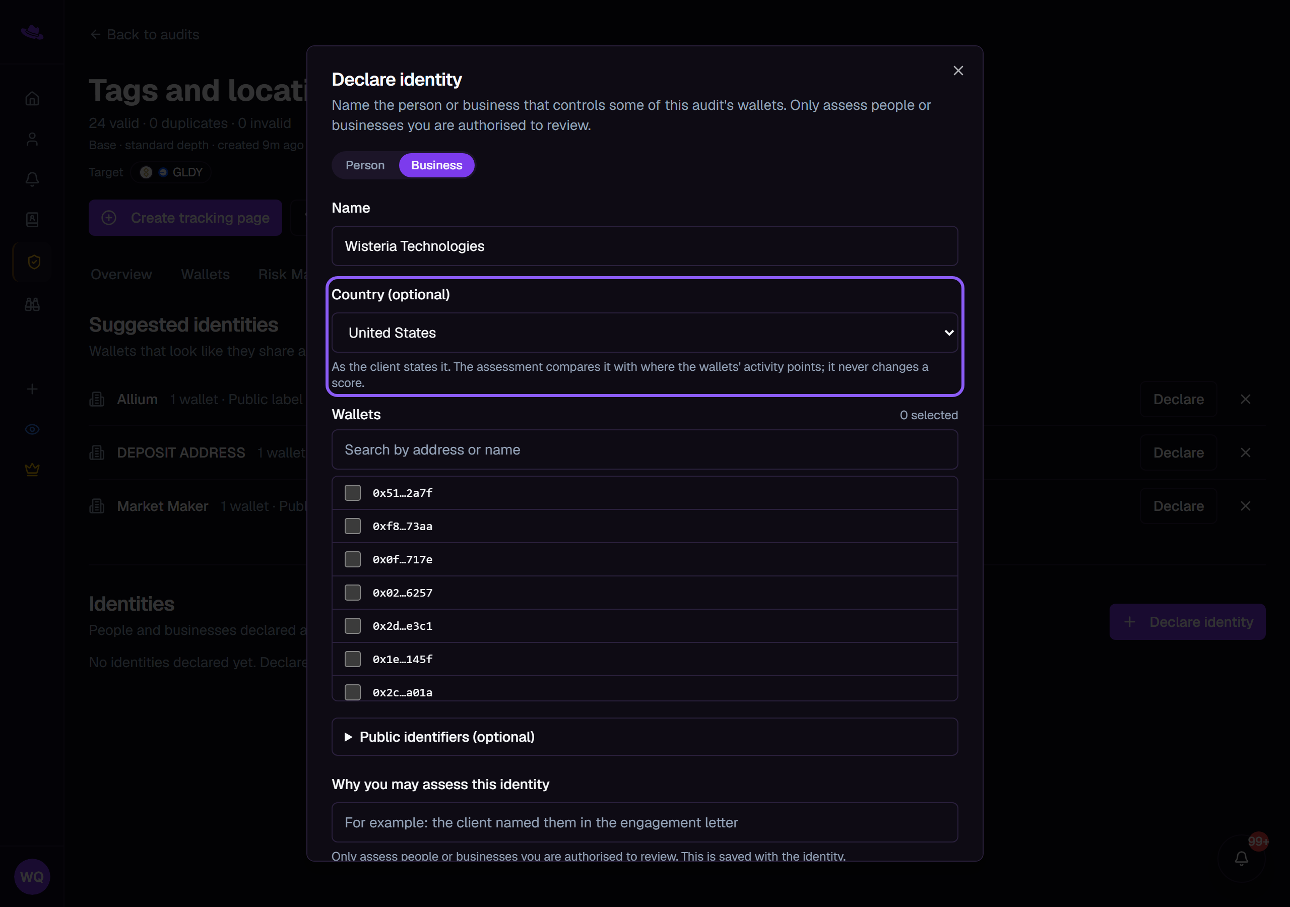Switch identity type to Person
Screen dimensions: 1290x907
pos(365,165)
